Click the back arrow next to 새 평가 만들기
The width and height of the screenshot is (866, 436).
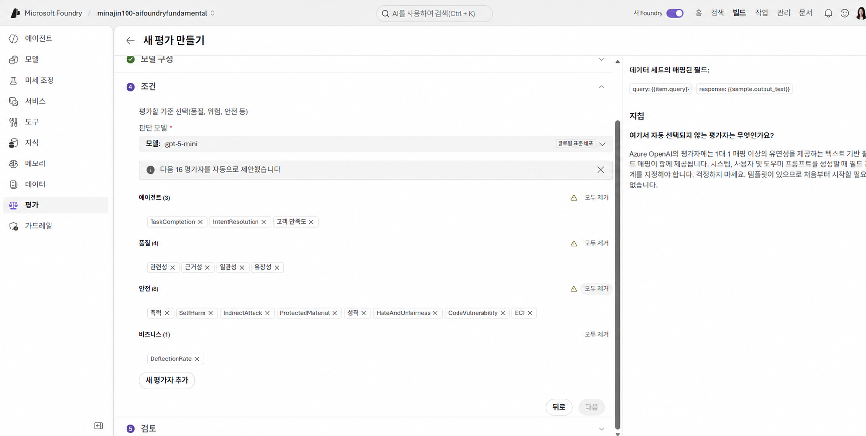pyautogui.click(x=130, y=41)
